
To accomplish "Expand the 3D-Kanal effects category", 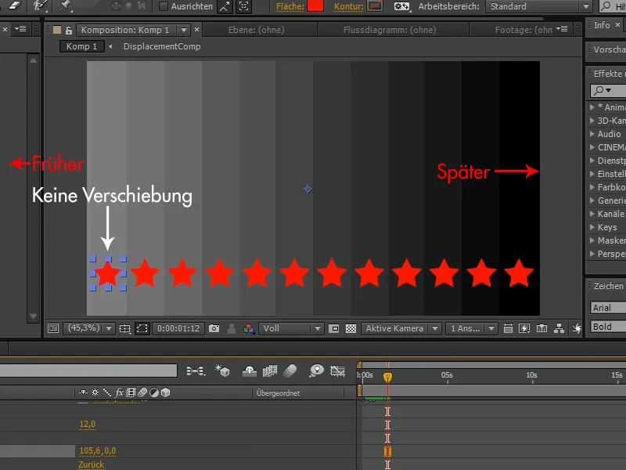I will (x=592, y=121).
